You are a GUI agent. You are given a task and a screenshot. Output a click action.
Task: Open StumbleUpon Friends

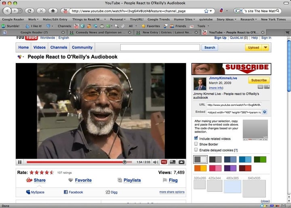(x=178, y=26)
